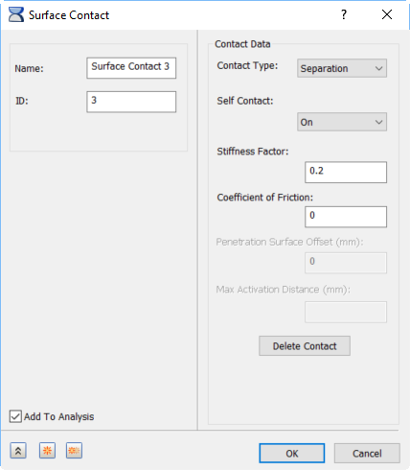Dismiss the dialog with Cancel
This screenshot has height=470, width=410.
click(x=367, y=453)
